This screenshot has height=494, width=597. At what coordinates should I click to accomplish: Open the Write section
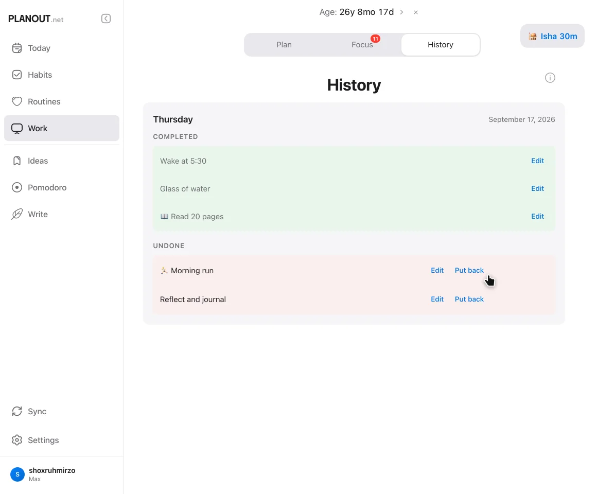(62, 214)
